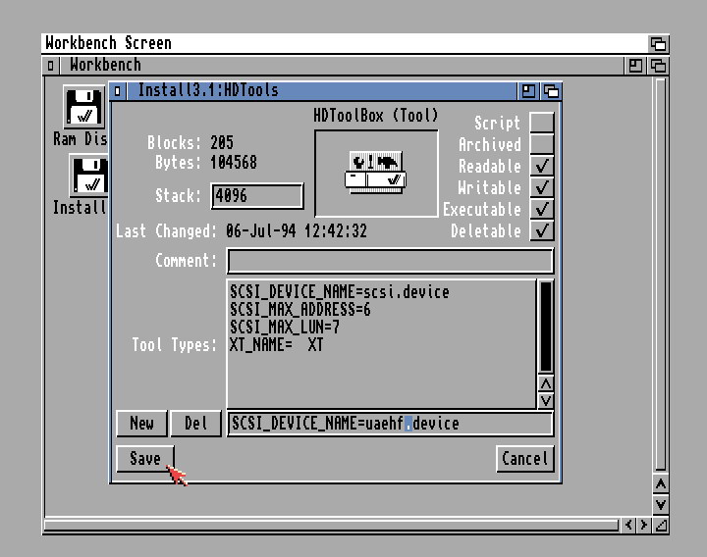Click in the Comment text field
Image resolution: width=707 pixels, height=557 pixels.
tap(390, 261)
